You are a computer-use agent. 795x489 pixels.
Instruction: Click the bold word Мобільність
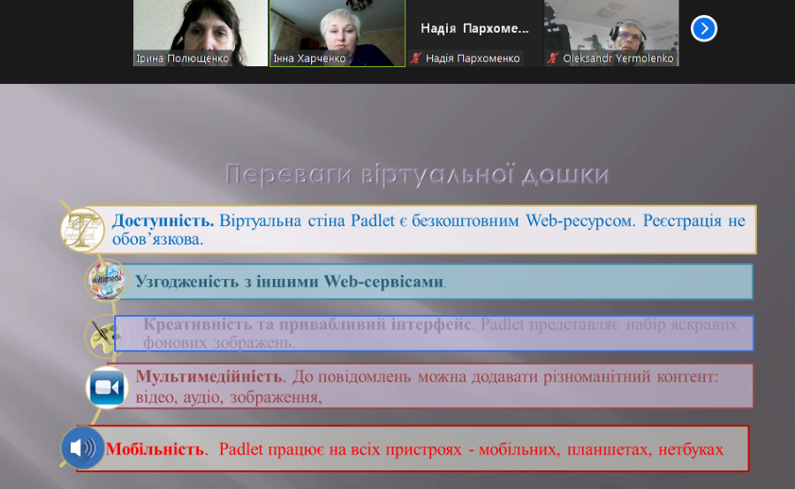click(156, 449)
